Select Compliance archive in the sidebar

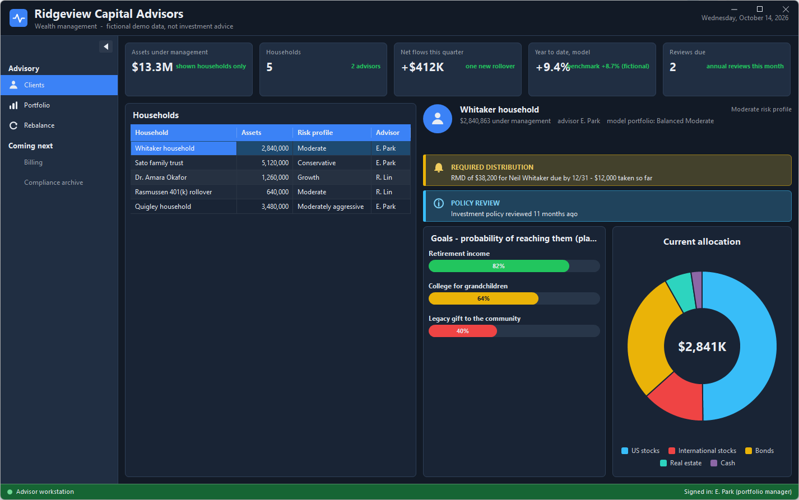(x=59, y=183)
